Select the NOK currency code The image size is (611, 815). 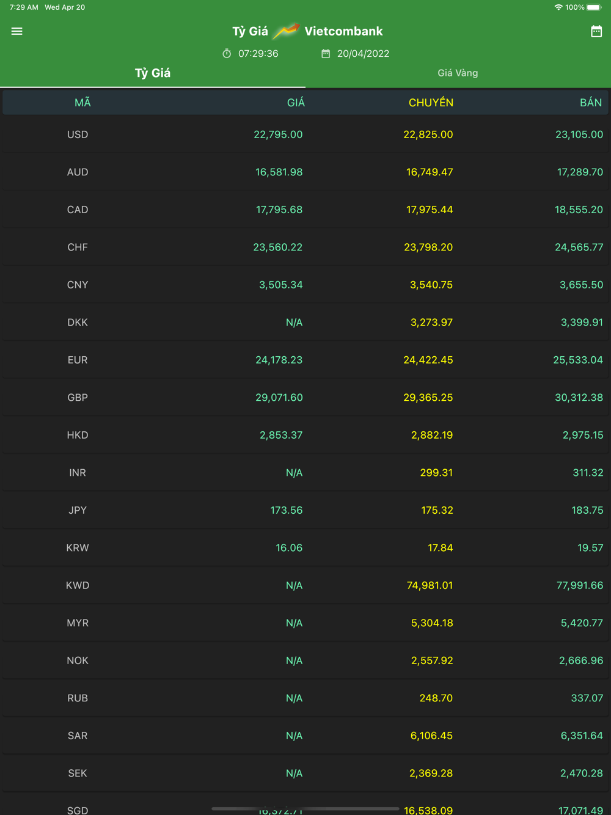point(78,660)
